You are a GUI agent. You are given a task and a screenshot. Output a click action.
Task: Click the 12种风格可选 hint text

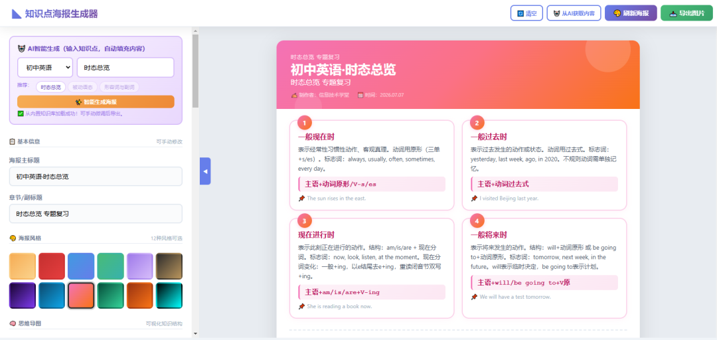click(x=167, y=238)
